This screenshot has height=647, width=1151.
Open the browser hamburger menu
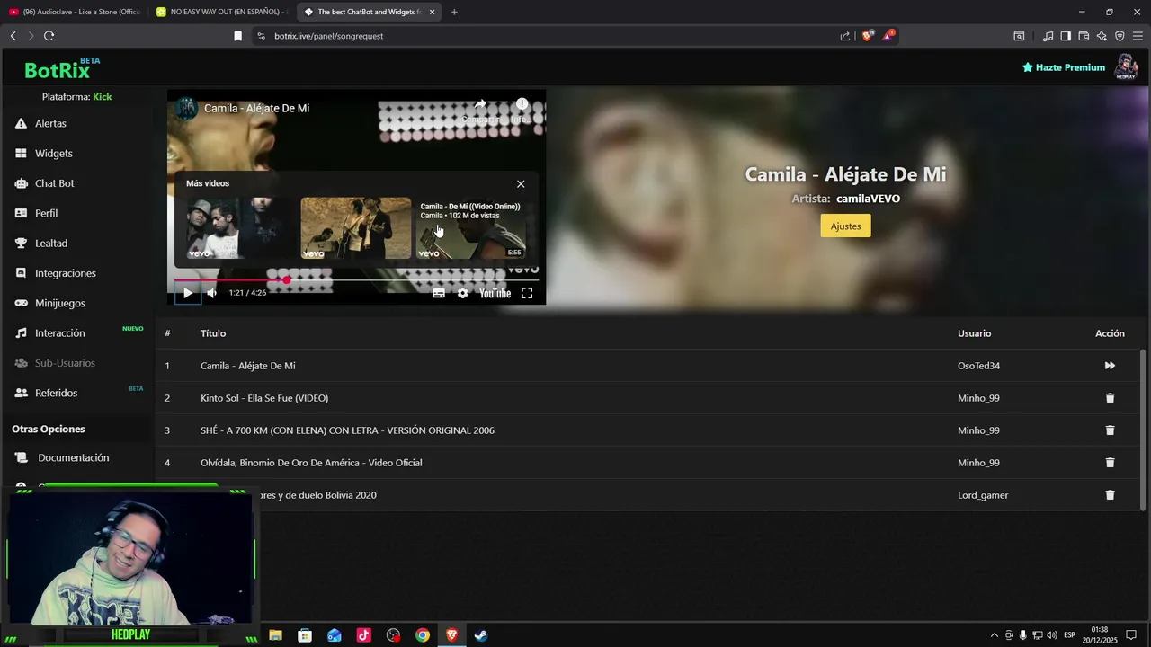coord(1138,36)
